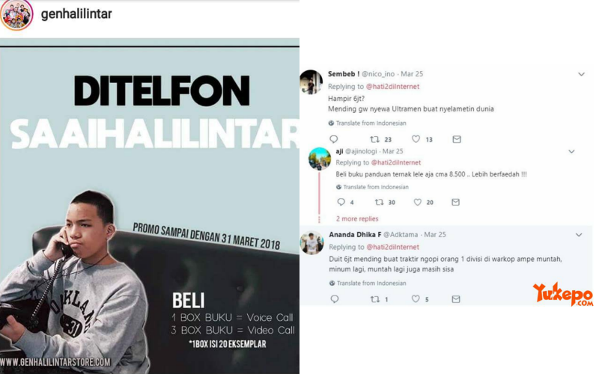View aji's profile avatar
Screen dimensions: 599x374
click(320, 159)
